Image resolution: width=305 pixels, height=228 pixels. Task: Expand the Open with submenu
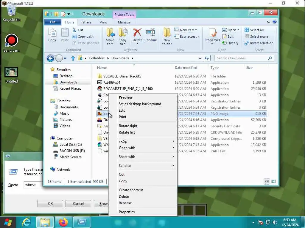pos(146,148)
